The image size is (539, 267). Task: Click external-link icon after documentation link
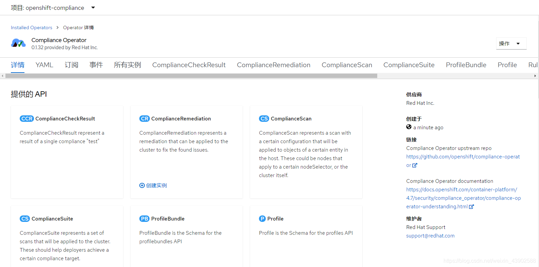click(471, 207)
